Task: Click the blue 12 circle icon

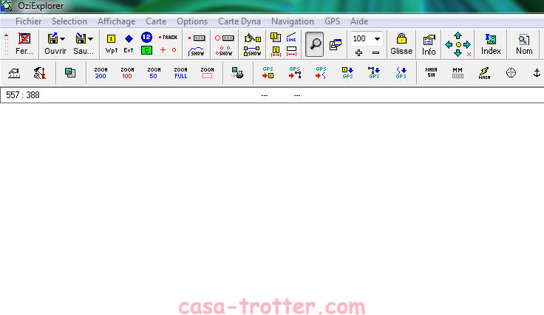Action: click(146, 37)
